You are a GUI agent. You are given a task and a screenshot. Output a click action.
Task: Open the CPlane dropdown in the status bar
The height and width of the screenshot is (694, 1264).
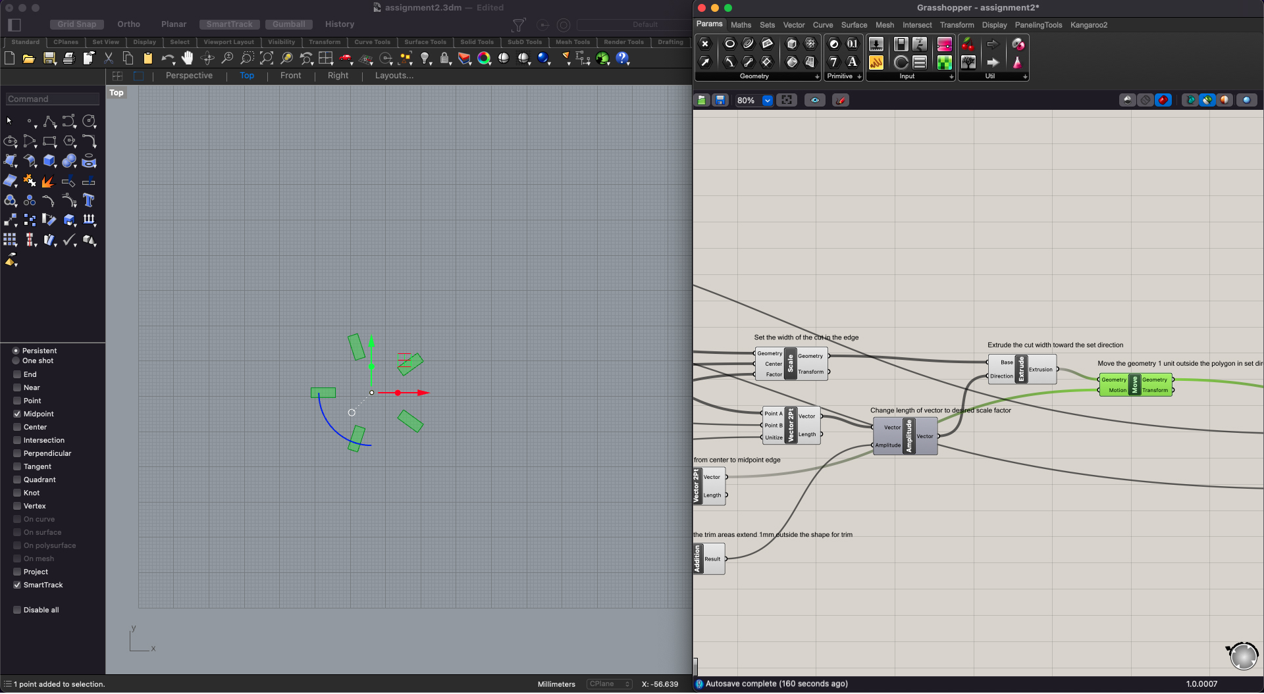tap(609, 684)
